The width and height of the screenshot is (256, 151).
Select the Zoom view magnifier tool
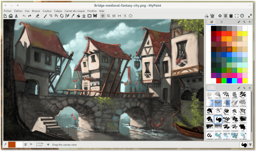[108, 16]
